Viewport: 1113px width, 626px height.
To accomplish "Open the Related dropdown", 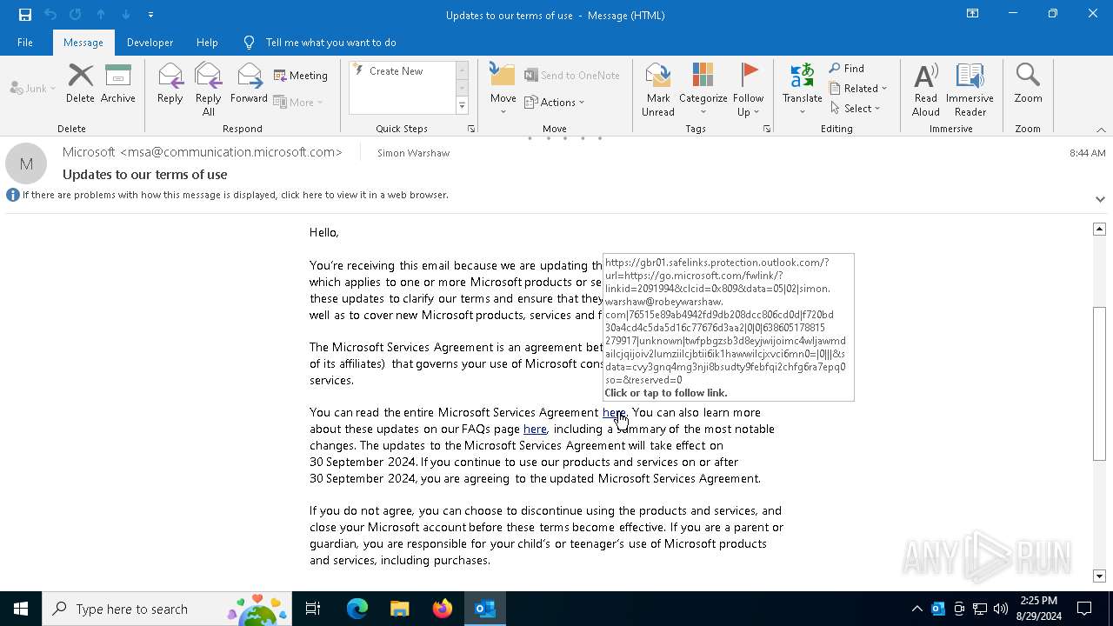I will tap(858, 88).
